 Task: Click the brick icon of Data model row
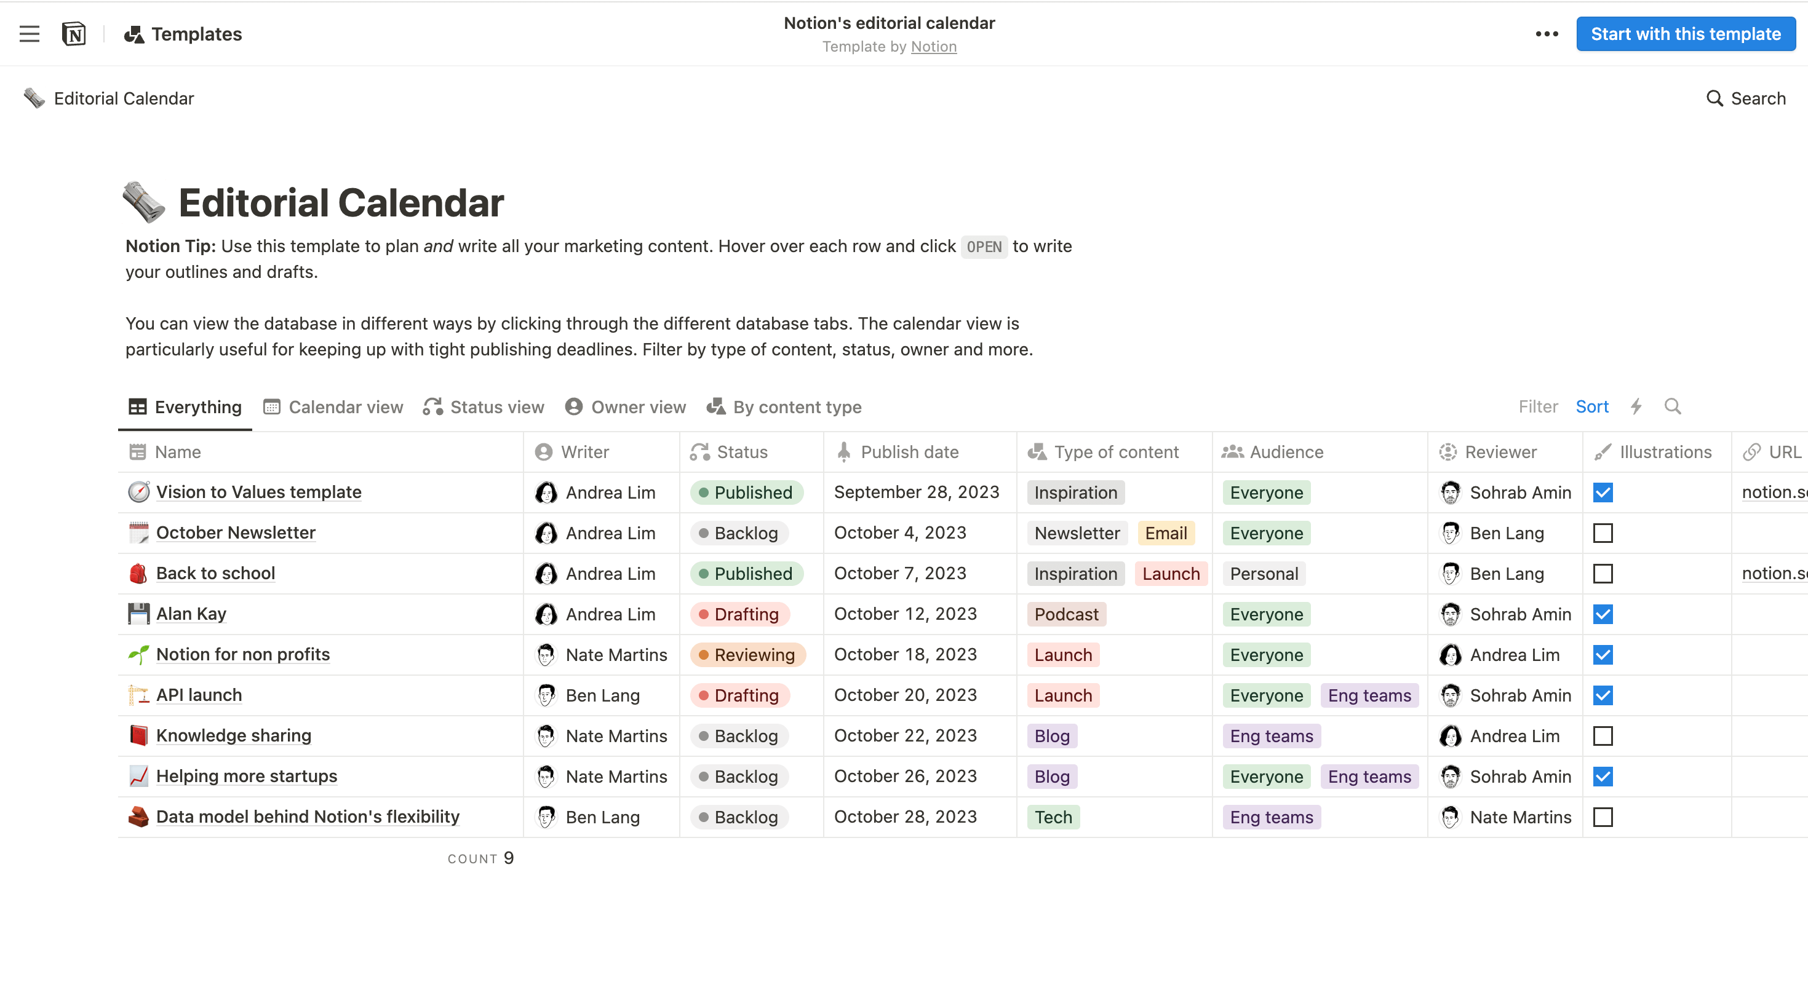pos(138,817)
